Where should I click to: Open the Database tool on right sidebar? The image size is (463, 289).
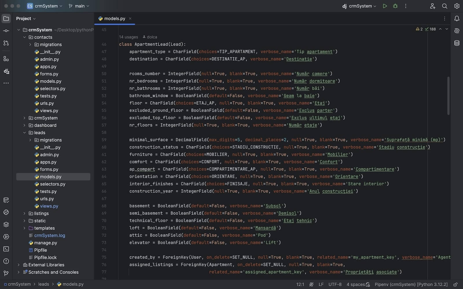pyautogui.click(x=457, y=43)
